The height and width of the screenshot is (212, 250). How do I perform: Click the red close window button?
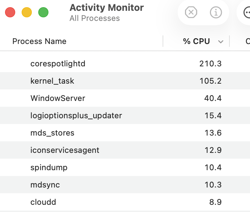(x=10, y=13)
